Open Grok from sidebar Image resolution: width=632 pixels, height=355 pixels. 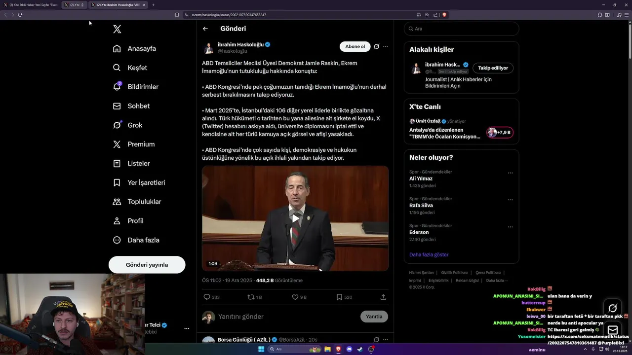pyautogui.click(x=127, y=125)
